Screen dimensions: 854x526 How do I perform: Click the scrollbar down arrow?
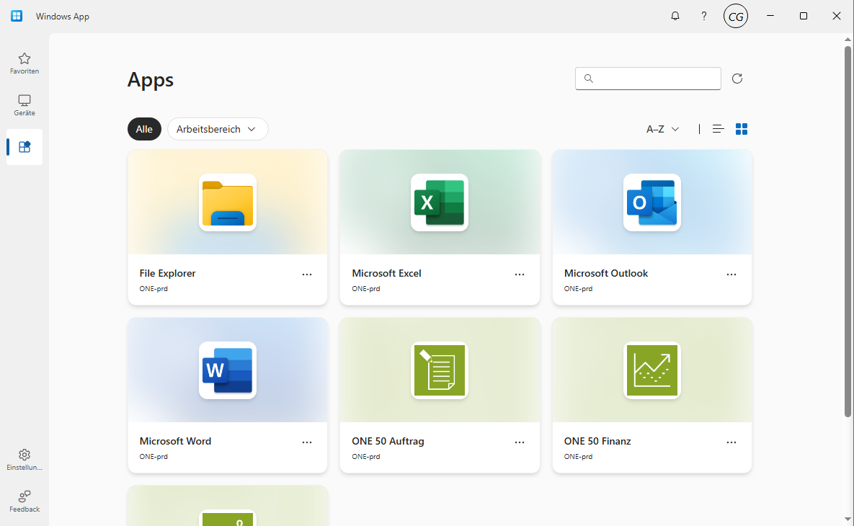[848, 520]
